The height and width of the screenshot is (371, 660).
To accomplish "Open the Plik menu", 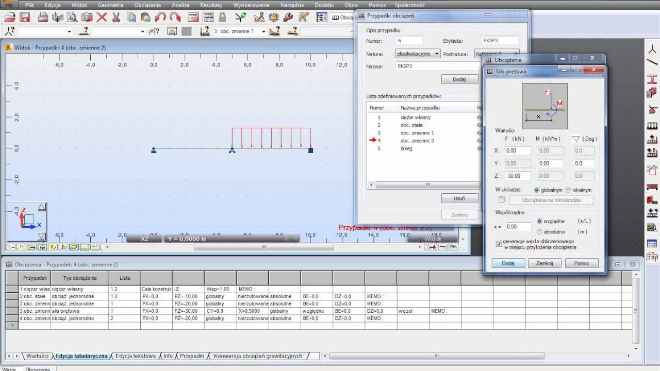I will (x=29, y=5).
